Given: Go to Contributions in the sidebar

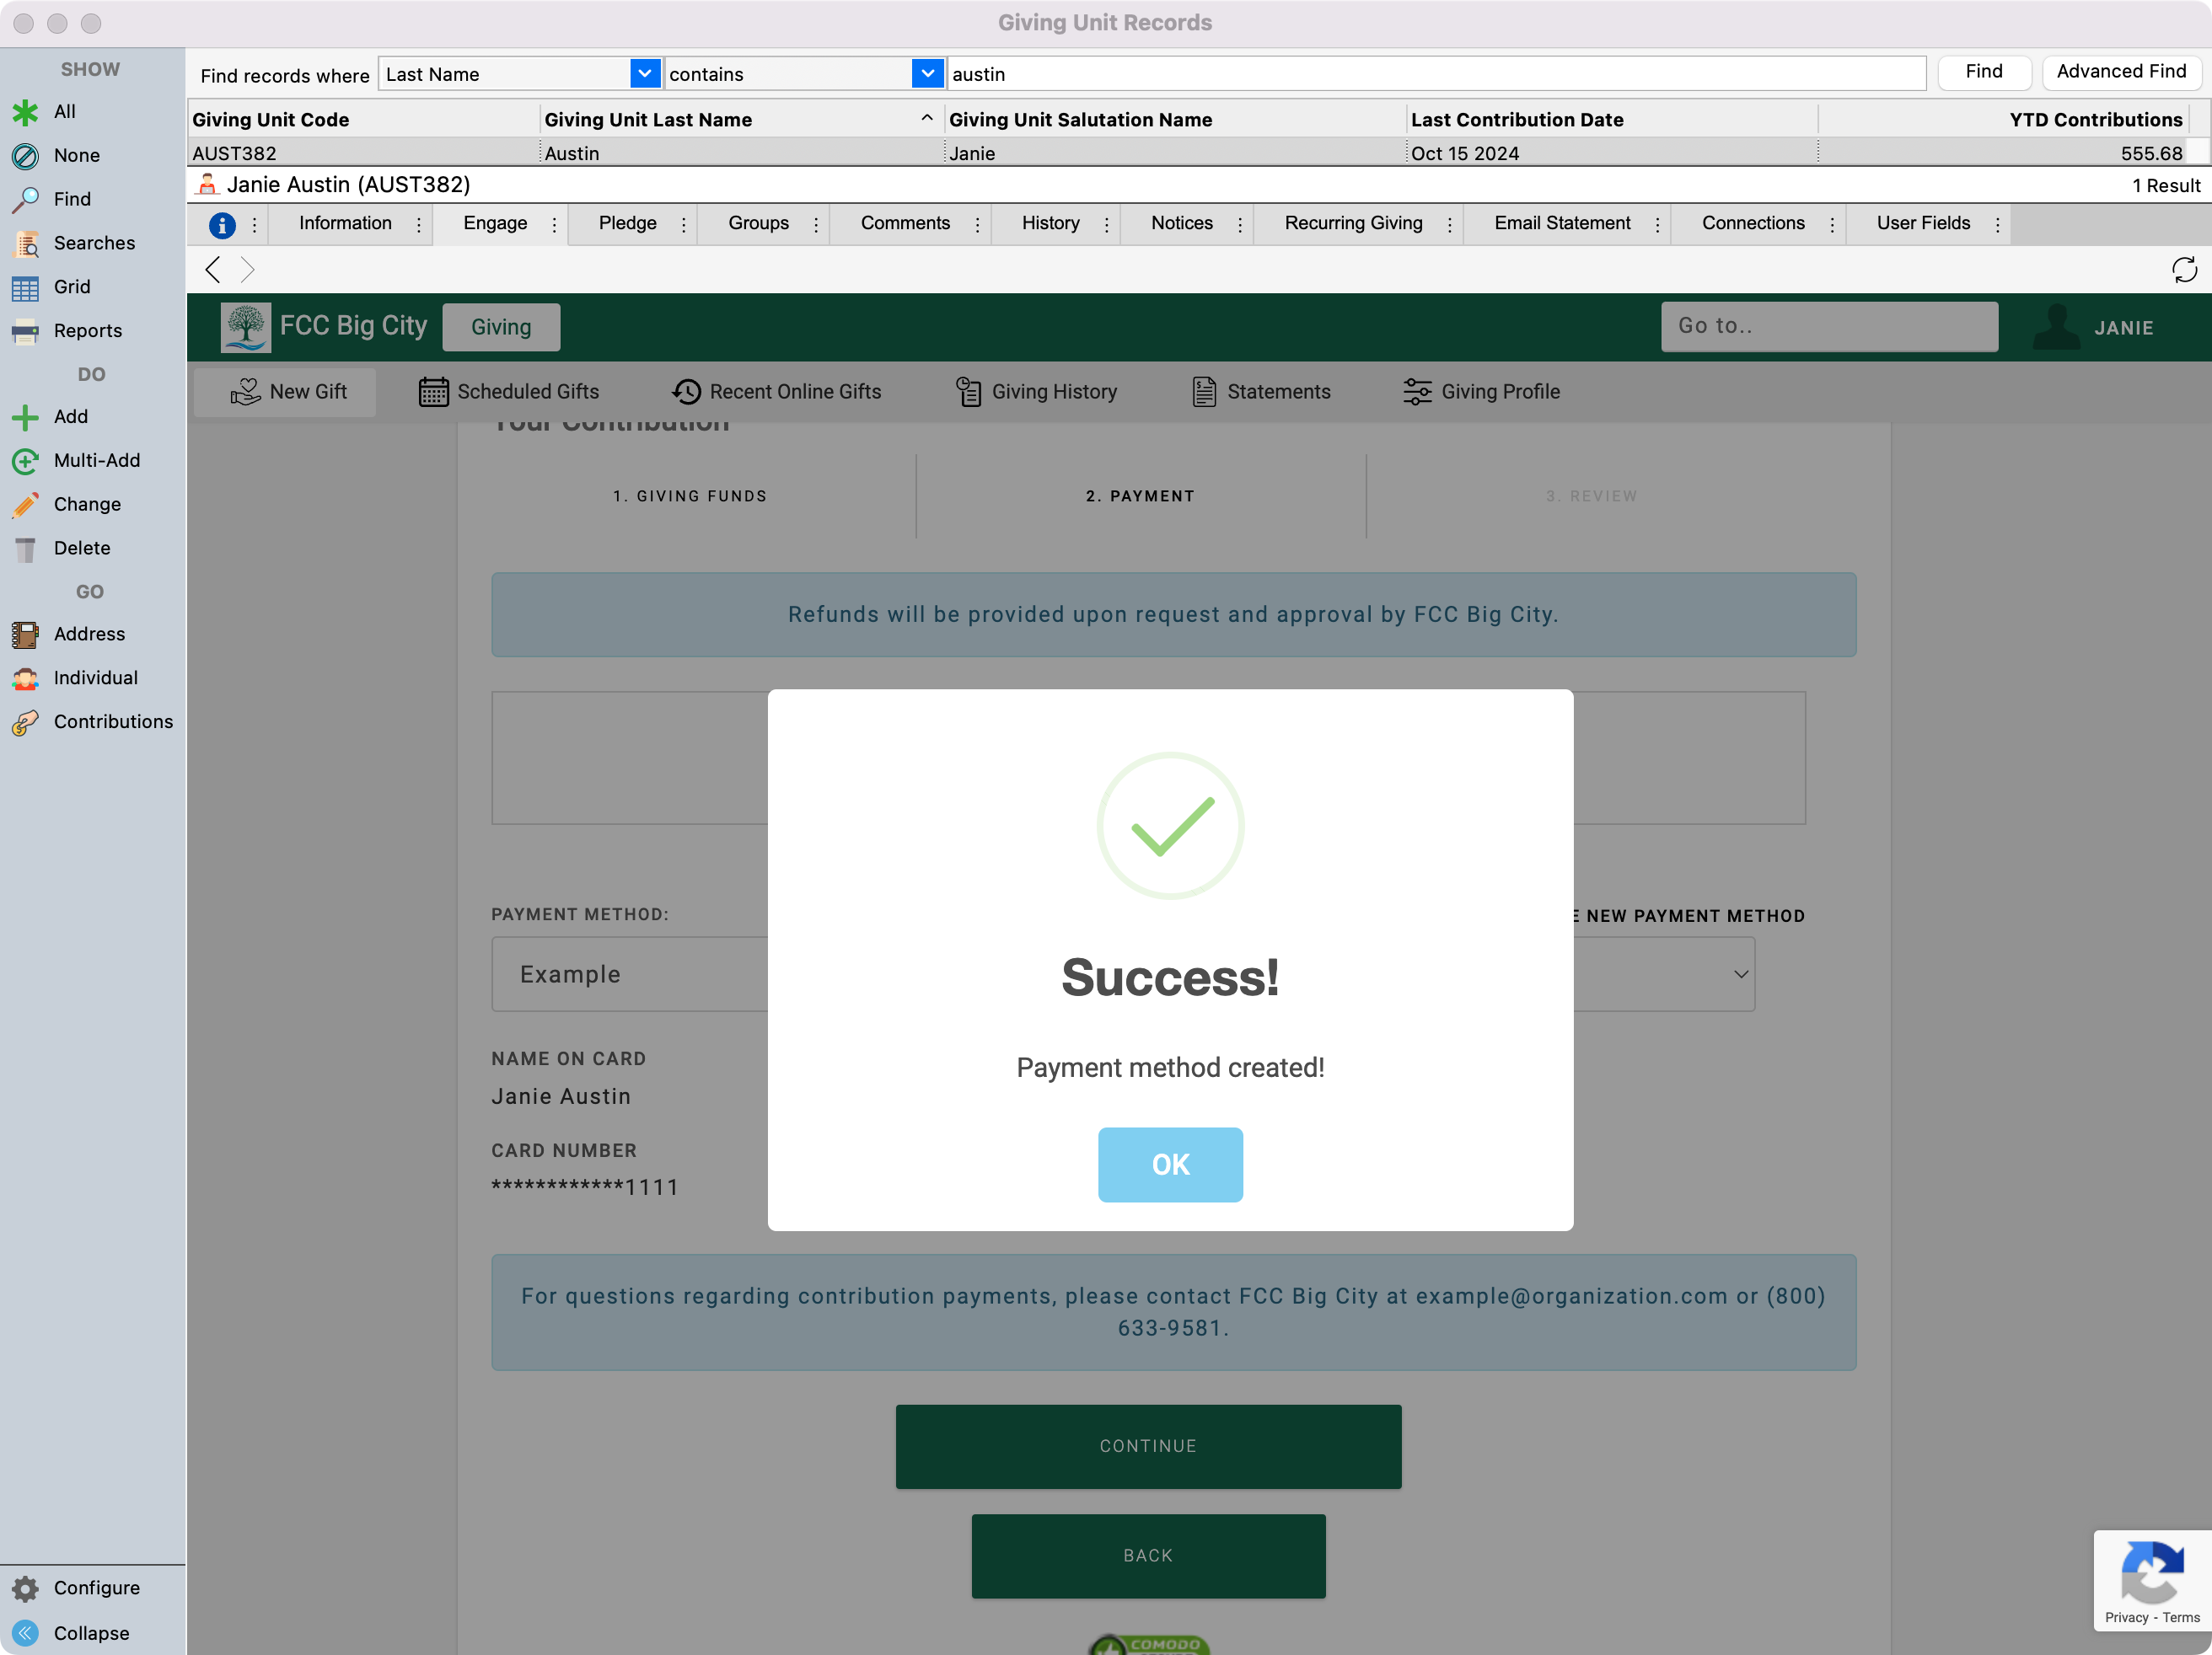Looking at the screenshot, I should 112,721.
